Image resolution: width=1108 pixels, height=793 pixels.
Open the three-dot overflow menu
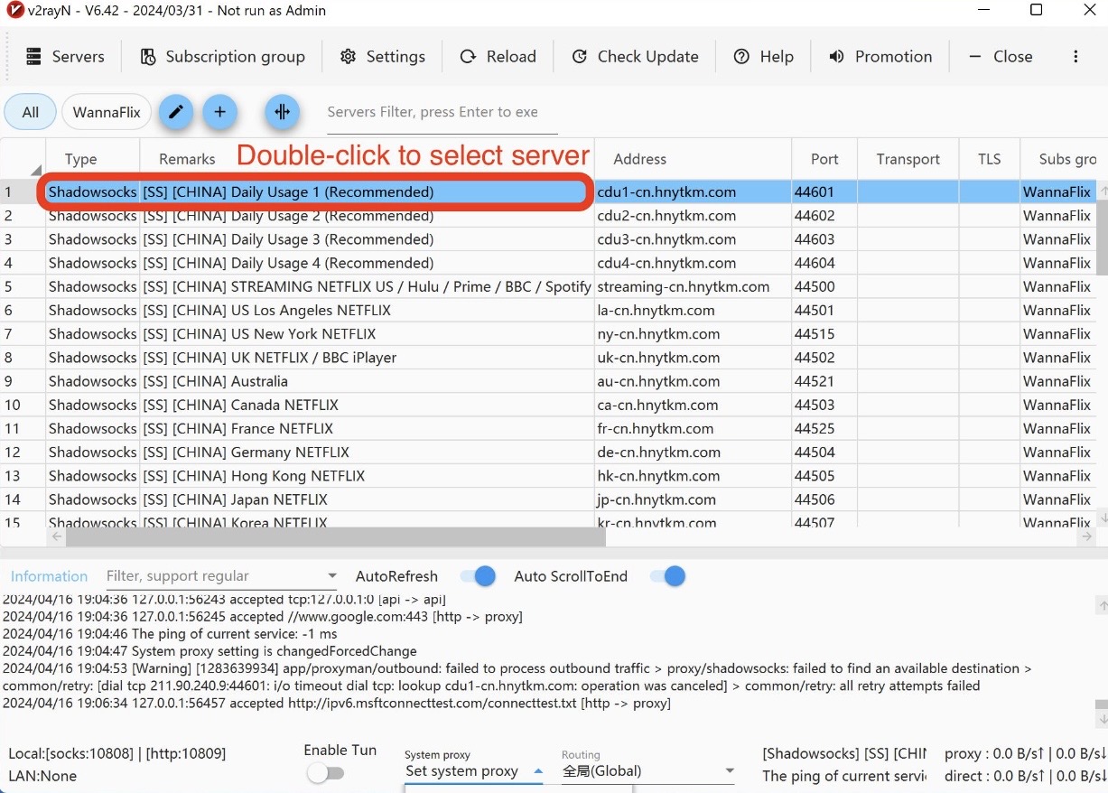(x=1075, y=56)
